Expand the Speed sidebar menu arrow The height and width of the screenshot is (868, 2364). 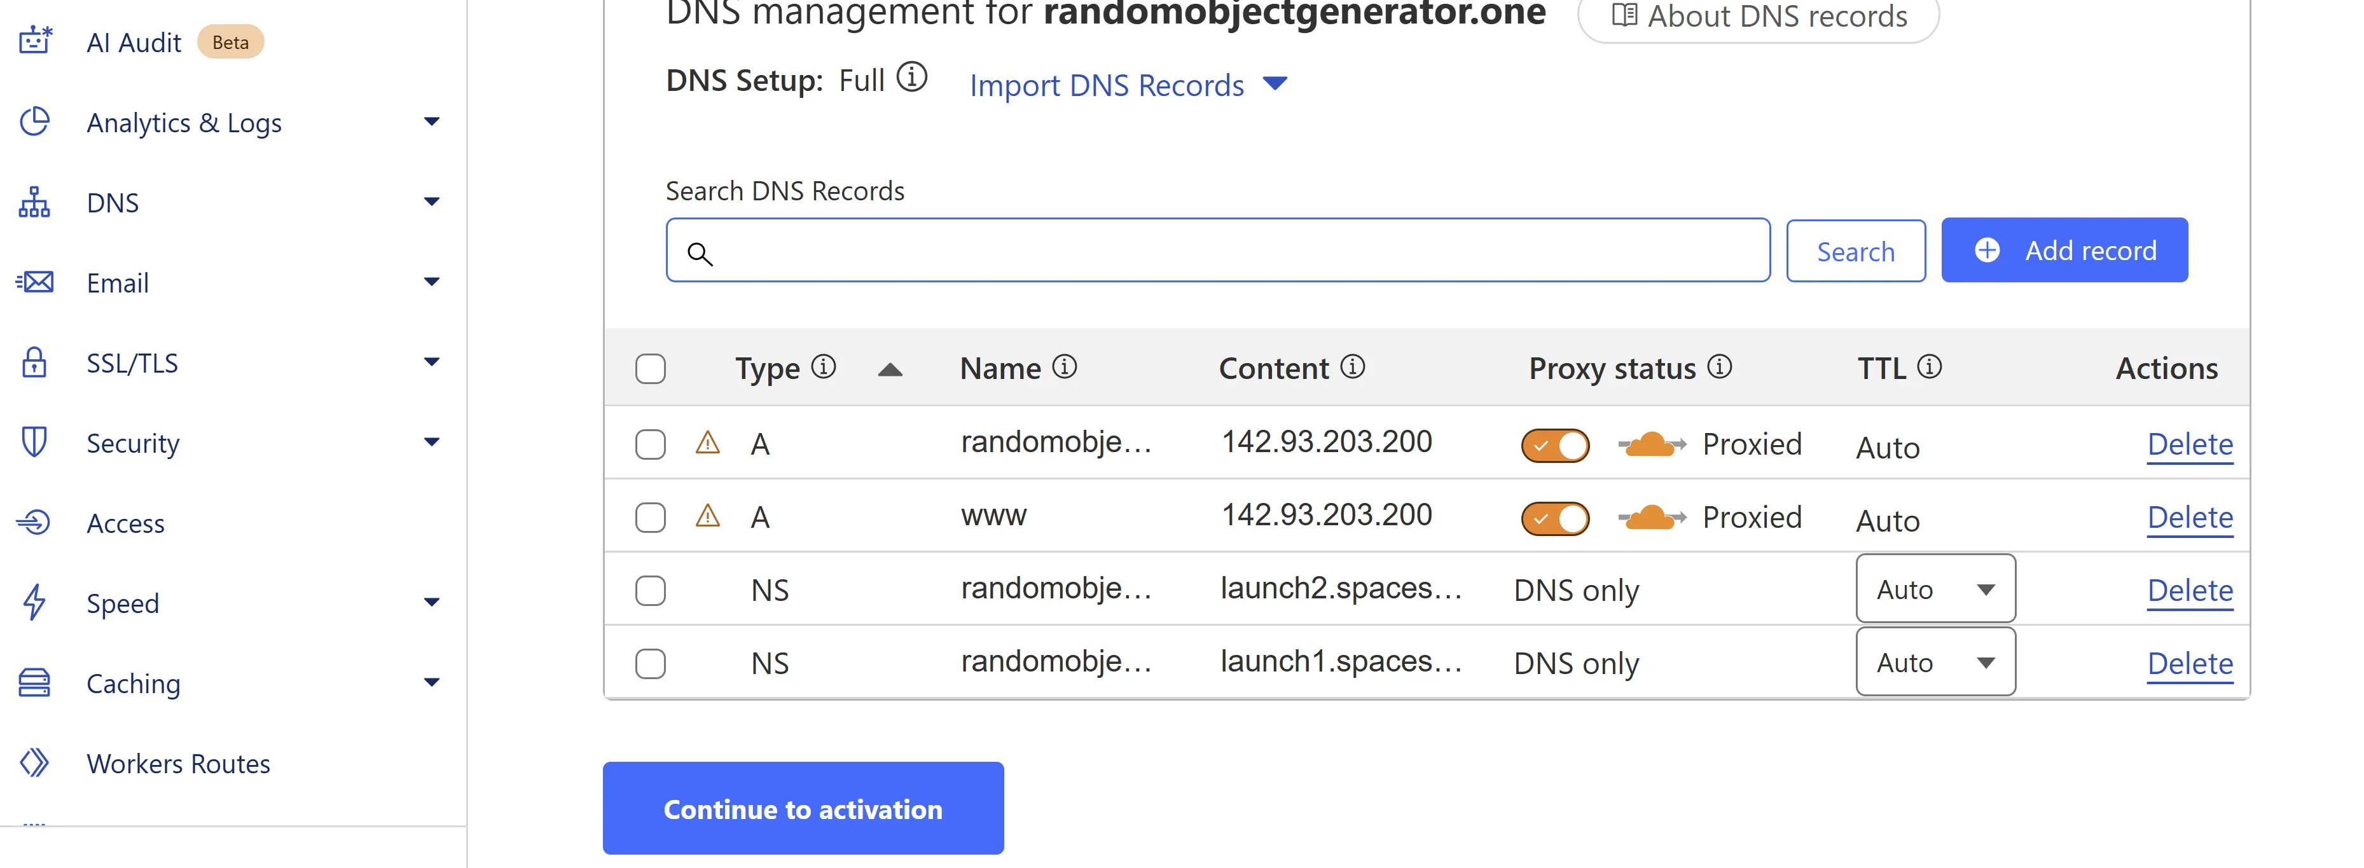point(431,602)
